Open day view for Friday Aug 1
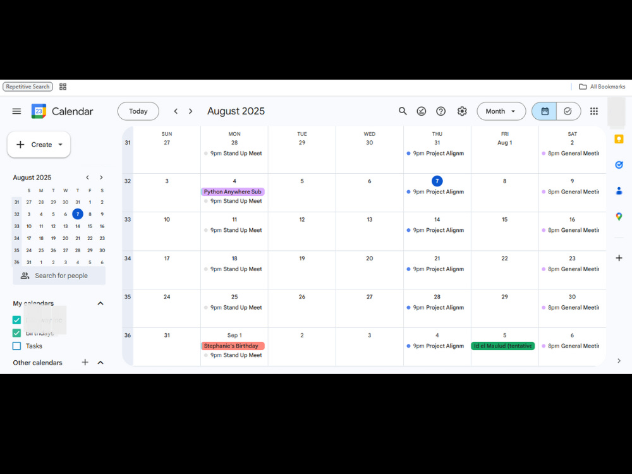The height and width of the screenshot is (474, 632). tap(504, 143)
